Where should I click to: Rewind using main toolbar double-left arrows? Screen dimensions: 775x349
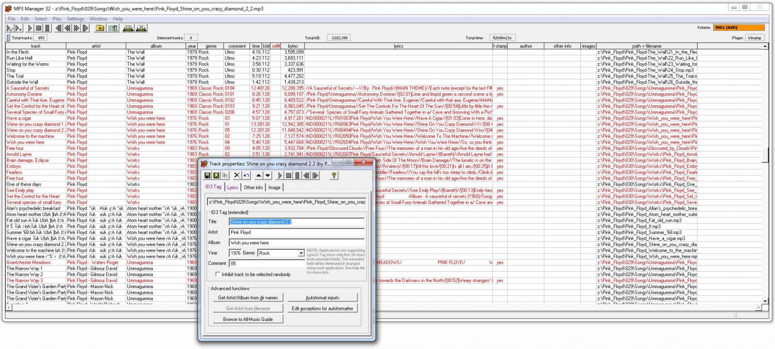click(x=67, y=28)
